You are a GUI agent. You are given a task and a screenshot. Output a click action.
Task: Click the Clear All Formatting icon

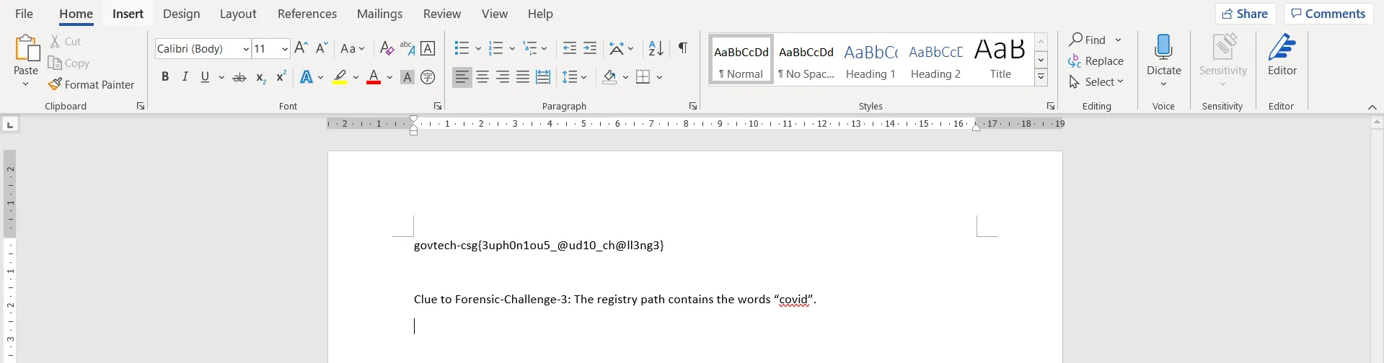387,49
